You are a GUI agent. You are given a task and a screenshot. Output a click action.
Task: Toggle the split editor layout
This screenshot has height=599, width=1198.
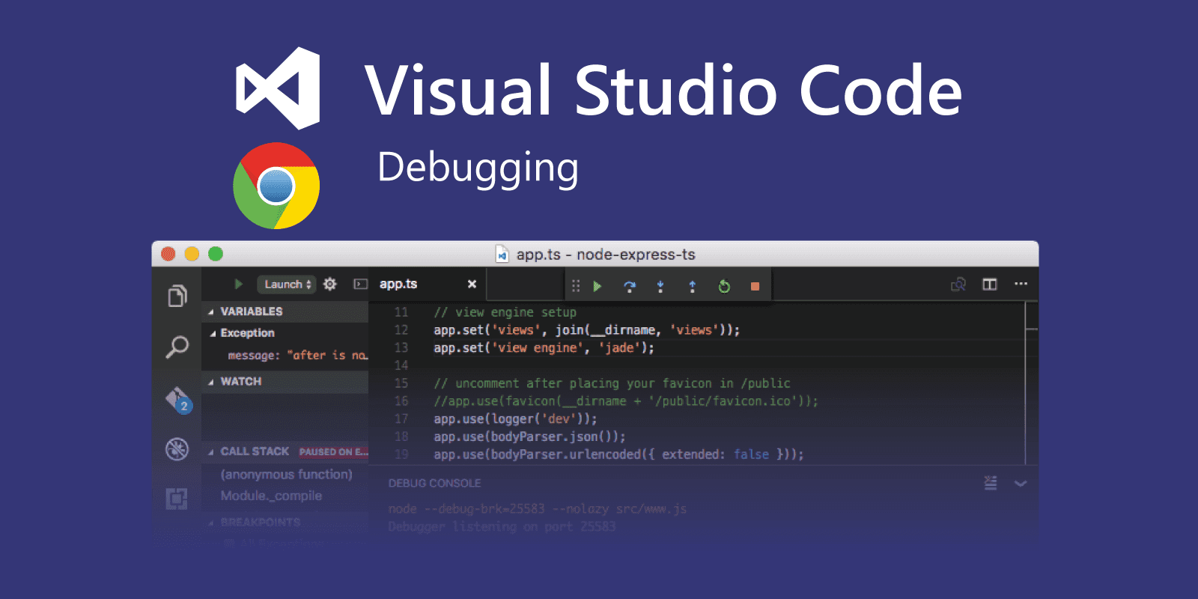(x=990, y=285)
